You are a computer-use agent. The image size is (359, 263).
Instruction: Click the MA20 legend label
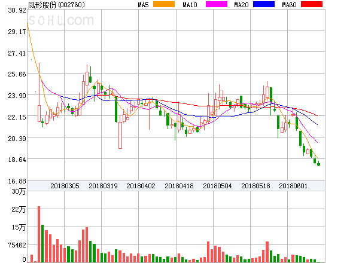(x=241, y=5)
